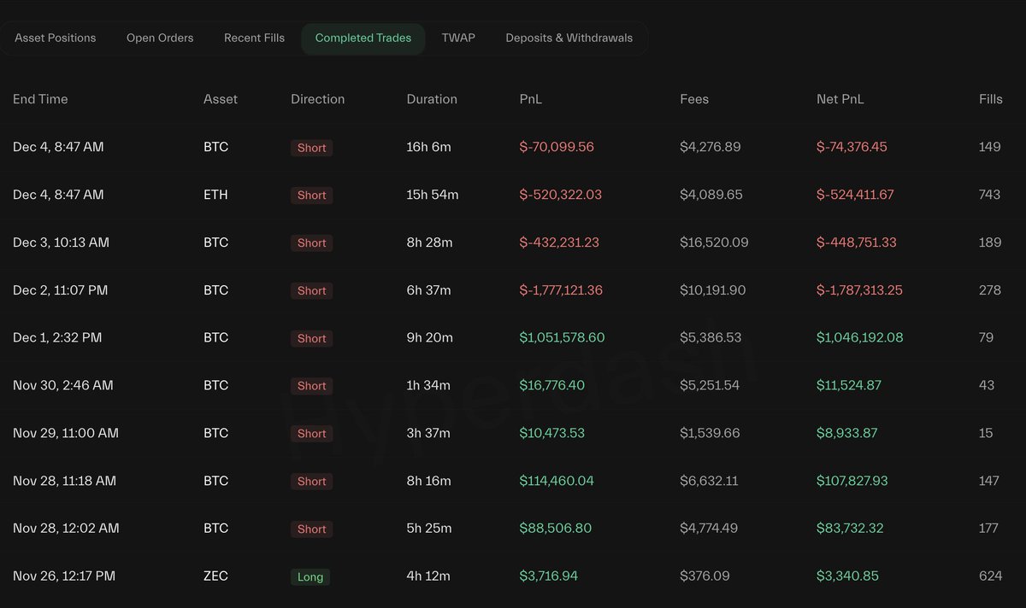Open the ZEC asset row
This screenshot has width=1026, height=608.
click(x=215, y=576)
